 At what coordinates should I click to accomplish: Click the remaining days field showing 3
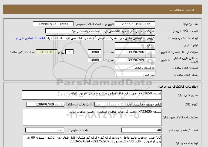click(x=69, y=52)
